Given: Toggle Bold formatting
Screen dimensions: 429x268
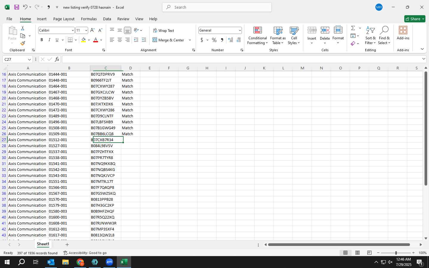Looking at the screenshot, I should [x=42, y=40].
